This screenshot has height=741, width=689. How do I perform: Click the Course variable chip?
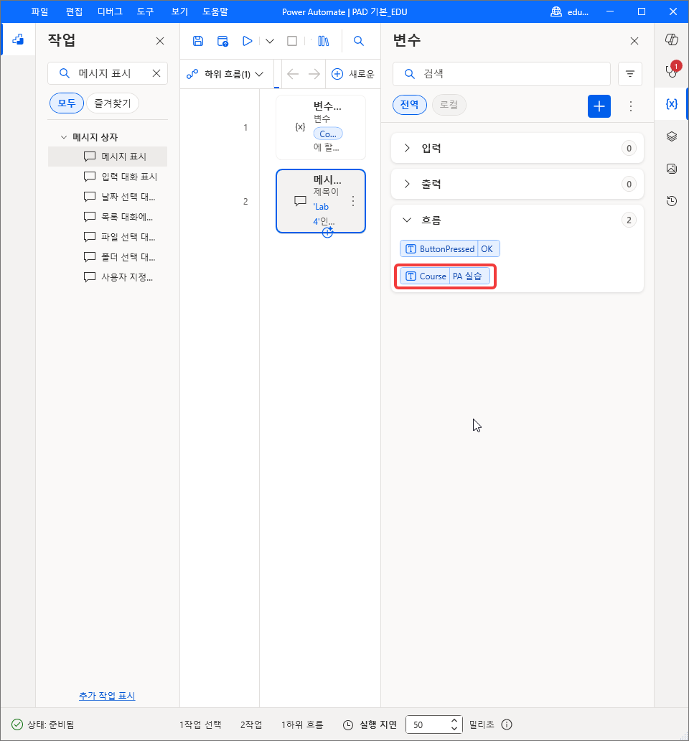point(445,276)
